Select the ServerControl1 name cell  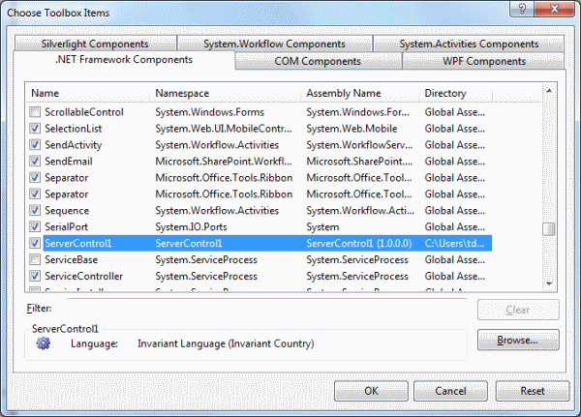[78, 243]
